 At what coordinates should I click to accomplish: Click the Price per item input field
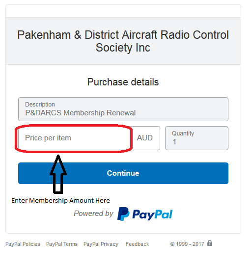tap(75, 138)
